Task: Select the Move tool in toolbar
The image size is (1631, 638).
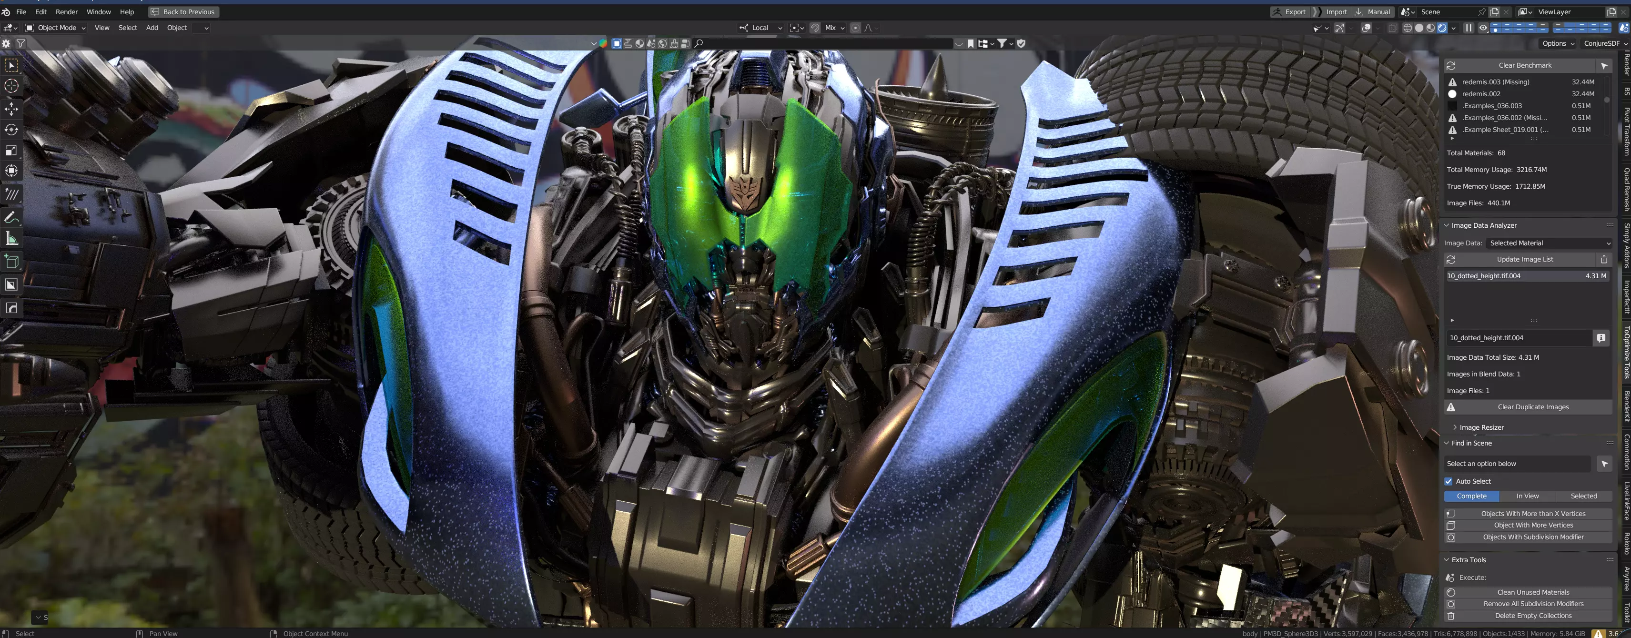Action: pyautogui.click(x=11, y=109)
